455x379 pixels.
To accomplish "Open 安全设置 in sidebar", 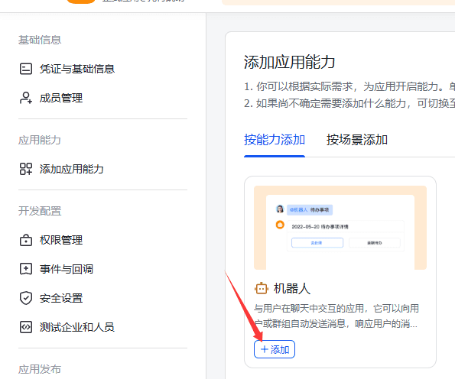I will coord(61,298).
